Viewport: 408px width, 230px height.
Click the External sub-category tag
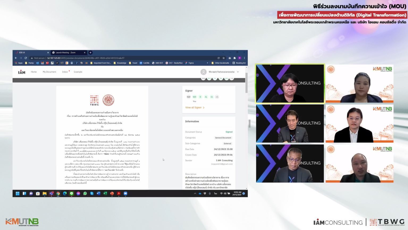point(228,143)
